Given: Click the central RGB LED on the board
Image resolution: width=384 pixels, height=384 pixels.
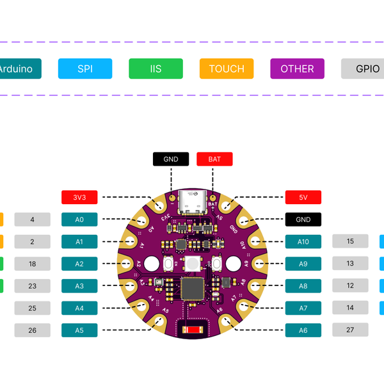Looking at the screenshot, I should [x=193, y=264].
